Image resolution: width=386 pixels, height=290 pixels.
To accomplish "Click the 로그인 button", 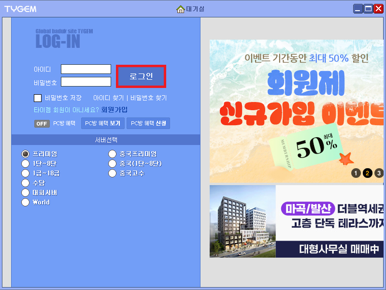I will pos(141,76).
